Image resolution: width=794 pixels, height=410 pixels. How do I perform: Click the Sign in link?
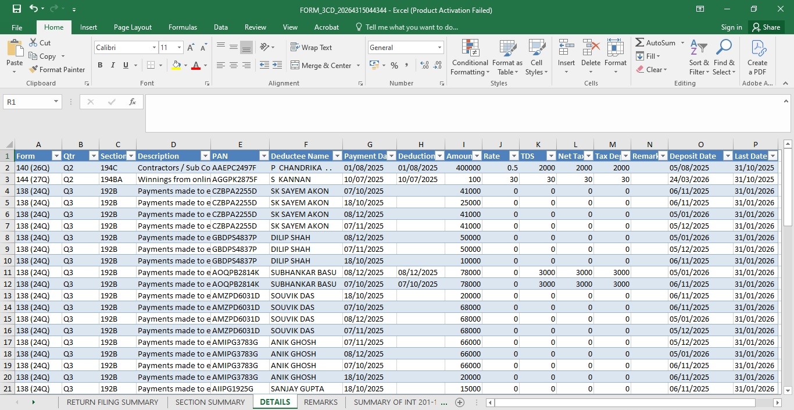(x=731, y=27)
